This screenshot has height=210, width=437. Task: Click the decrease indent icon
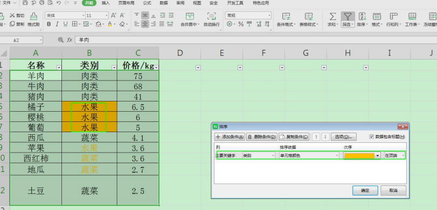[x=163, y=15]
